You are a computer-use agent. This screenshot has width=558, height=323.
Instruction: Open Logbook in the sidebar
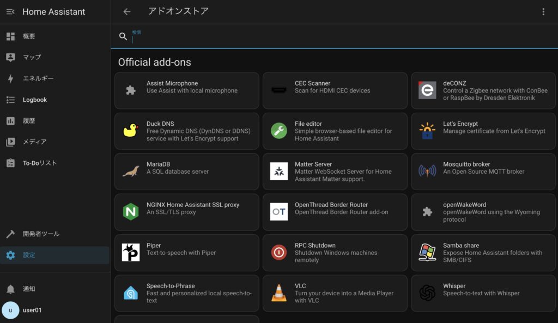[55, 100]
